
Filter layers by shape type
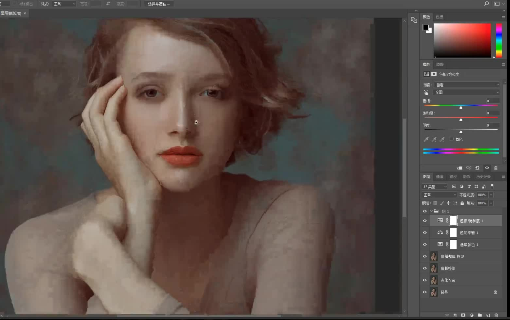point(477,186)
